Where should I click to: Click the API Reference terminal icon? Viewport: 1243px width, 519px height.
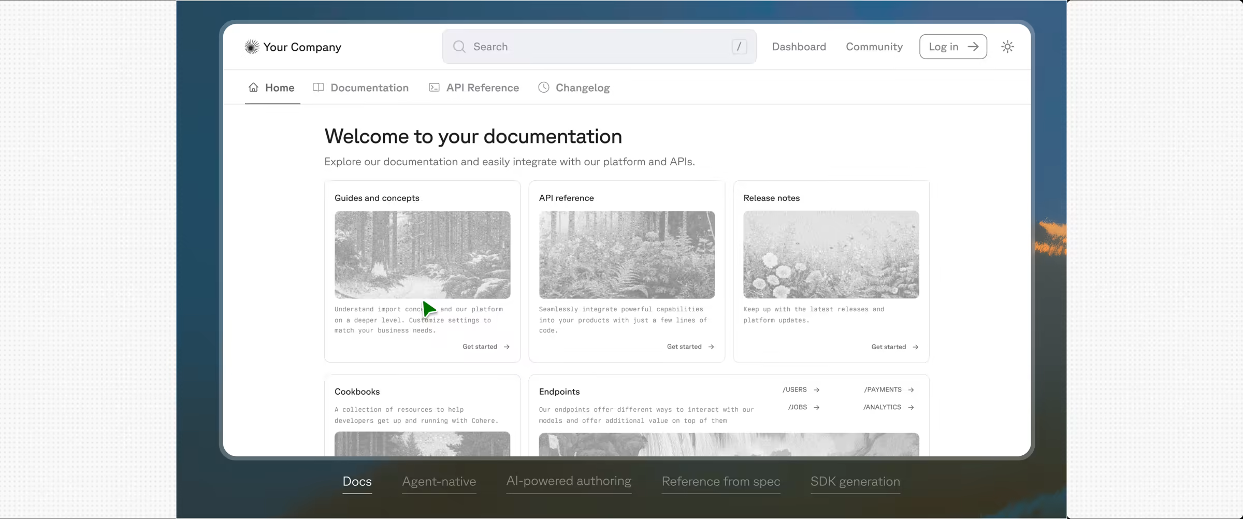click(434, 87)
